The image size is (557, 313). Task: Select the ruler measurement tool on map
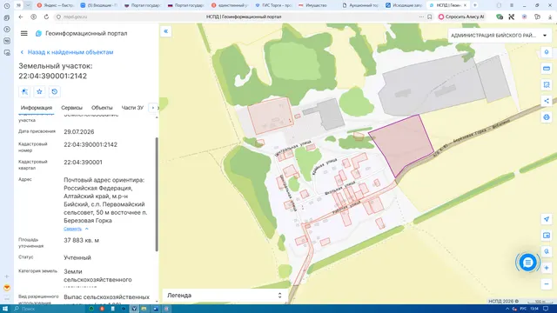[x=547, y=68]
